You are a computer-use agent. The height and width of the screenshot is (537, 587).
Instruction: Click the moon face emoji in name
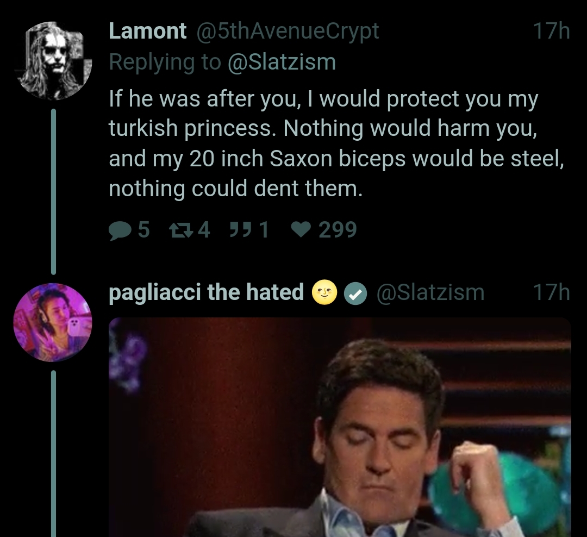coord(324,292)
